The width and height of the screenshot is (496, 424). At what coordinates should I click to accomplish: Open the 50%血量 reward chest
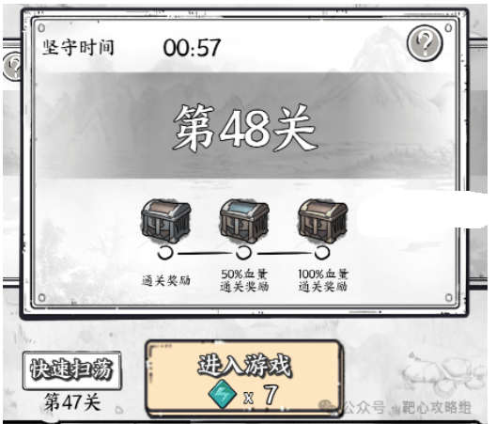point(244,221)
